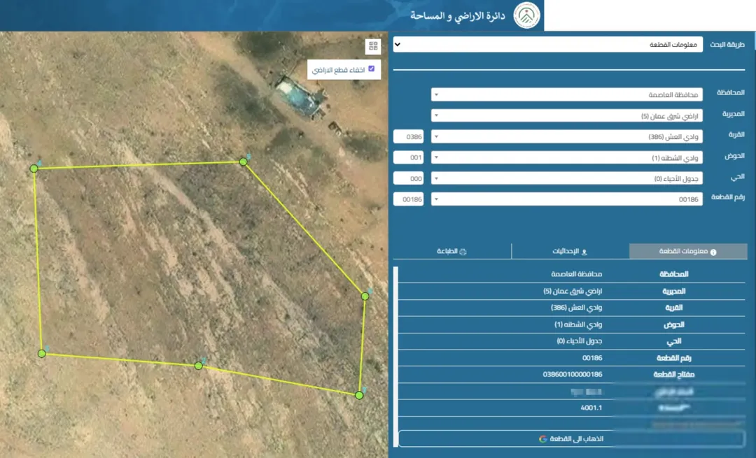Open the basin dropdown showing وادي الشطنه
This screenshot has width=756, height=458.
[566, 157]
